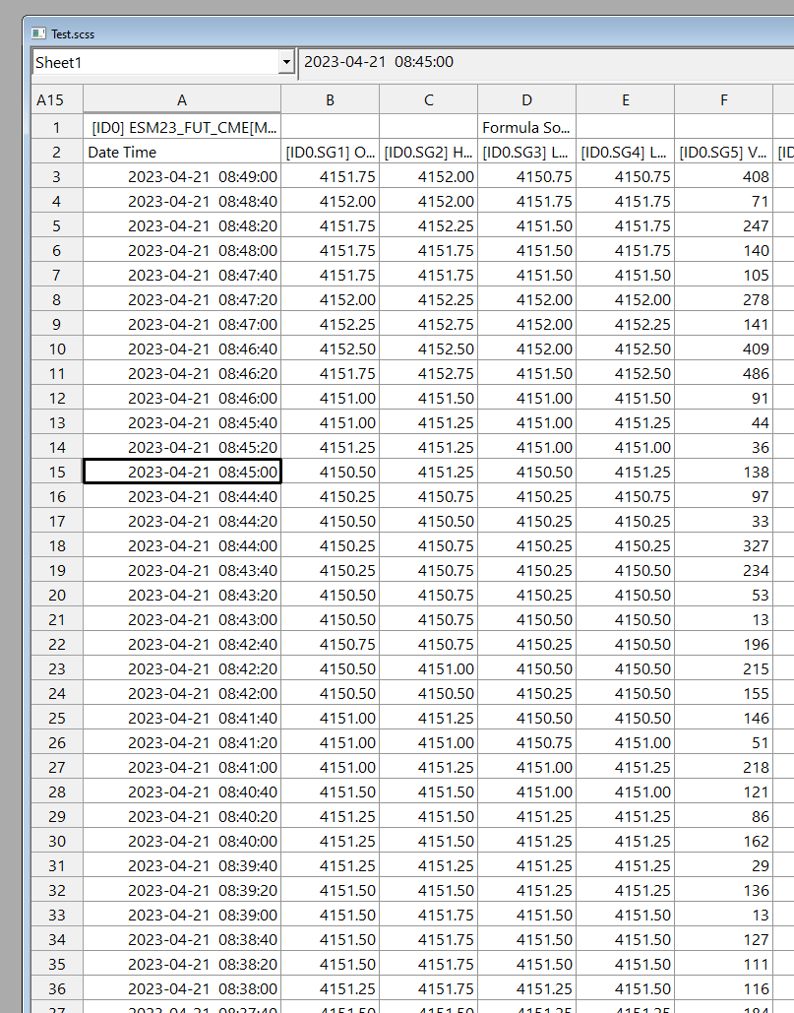The image size is (794, 1013).
Task: Click date cell 2023-04-21 08:40:00
Action: (x=182, y=841)
